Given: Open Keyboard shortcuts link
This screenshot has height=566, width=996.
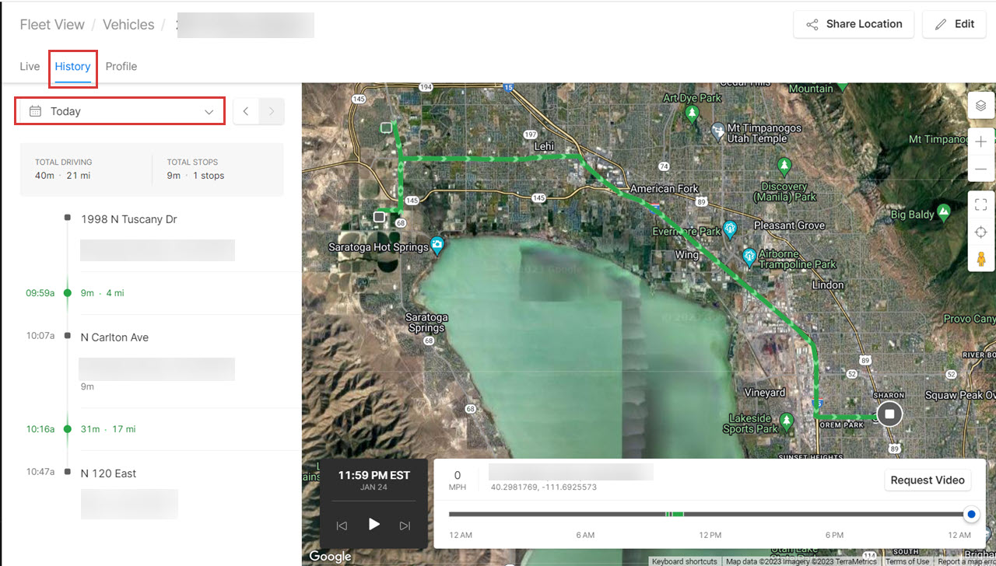Looking at the screenshot, I should coord(684,561).
